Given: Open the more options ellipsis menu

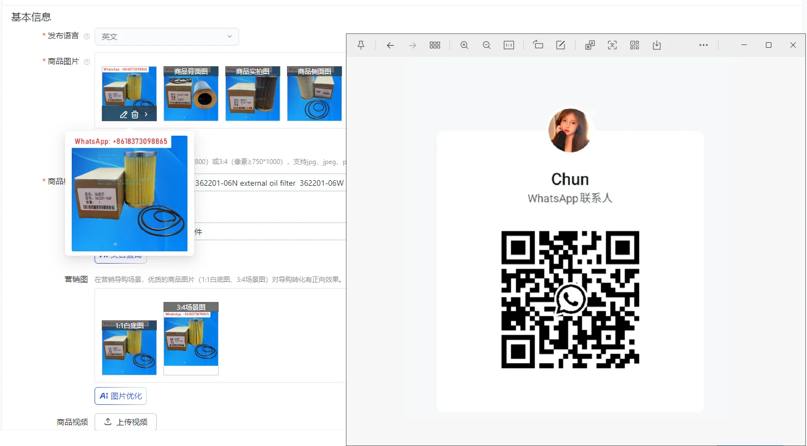Looking at the screenshot, I should 704,45.
